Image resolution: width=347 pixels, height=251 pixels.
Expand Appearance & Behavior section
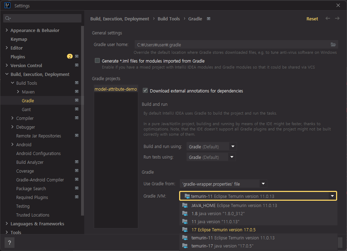[x=7, y=30]
